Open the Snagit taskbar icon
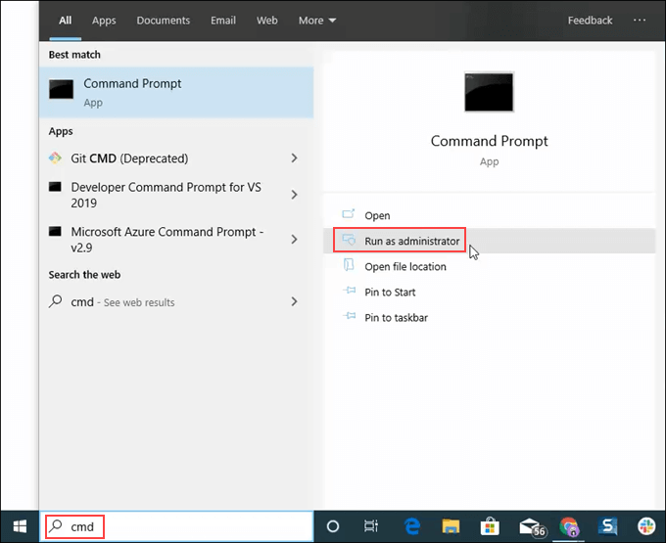This screenshot has height=543, width=666. click(608, 526)
